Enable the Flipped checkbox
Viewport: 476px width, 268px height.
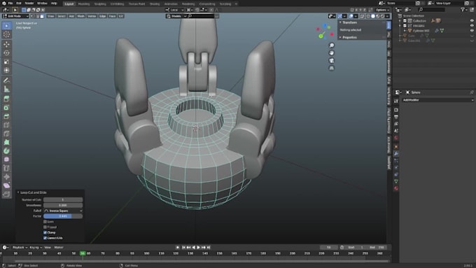45,227
